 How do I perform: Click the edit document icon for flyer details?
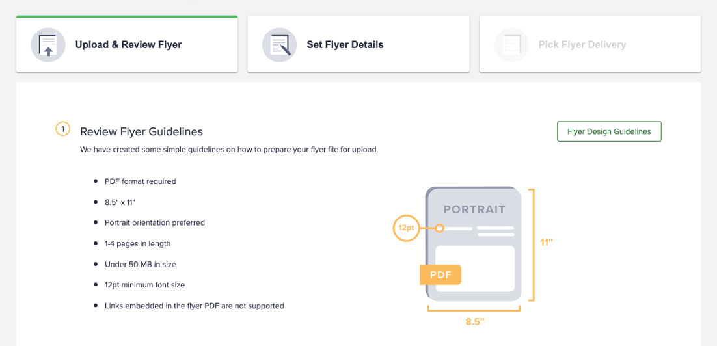(279, 45)
